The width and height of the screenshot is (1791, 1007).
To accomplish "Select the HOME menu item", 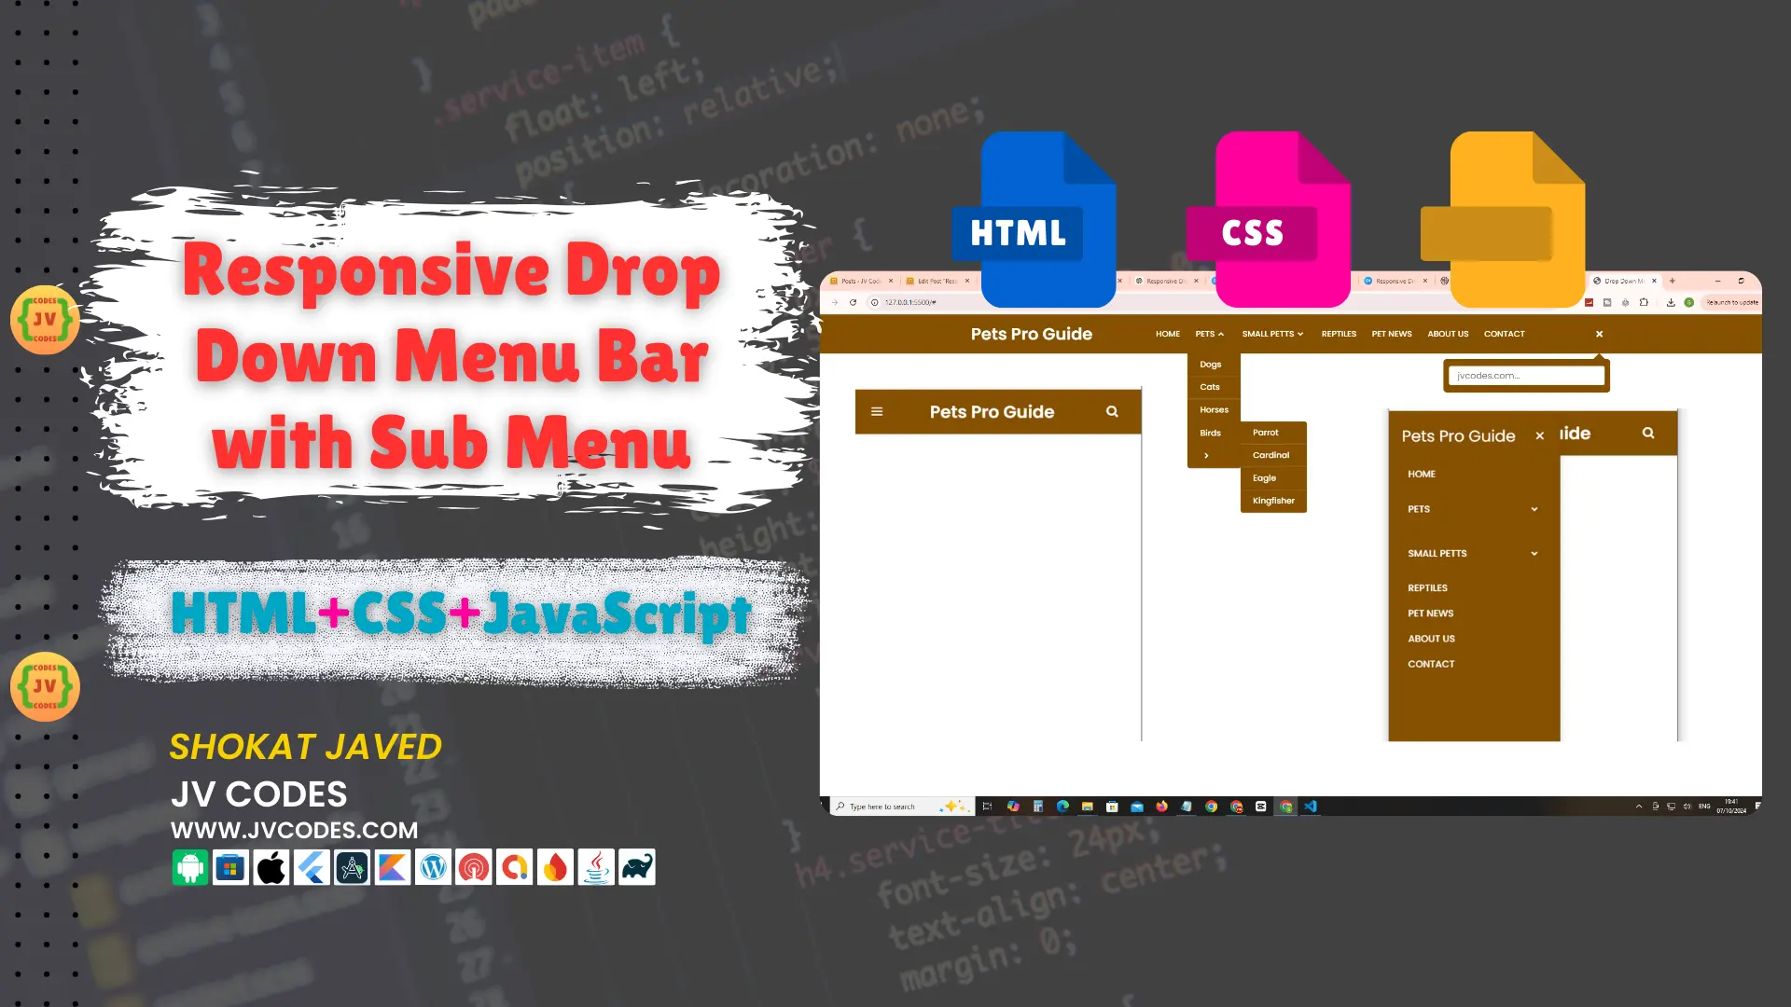I will point(1166,333).
